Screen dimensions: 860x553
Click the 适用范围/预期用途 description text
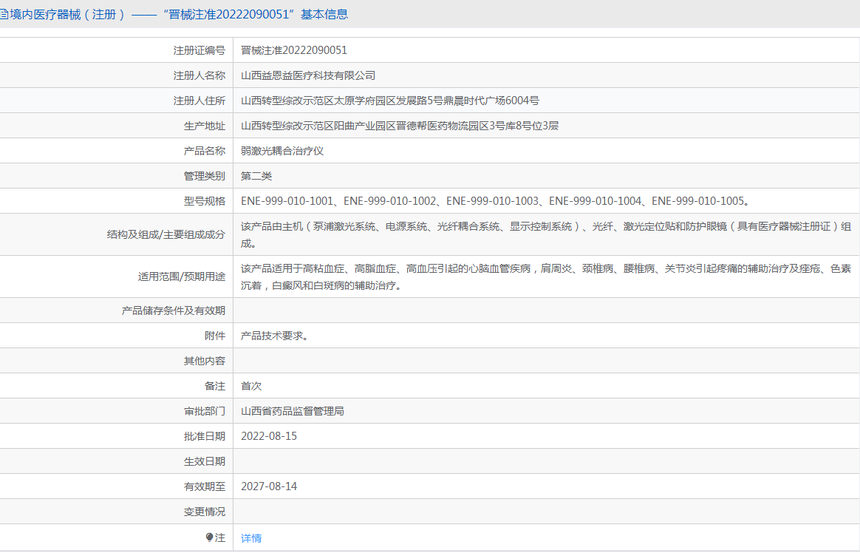546,276
